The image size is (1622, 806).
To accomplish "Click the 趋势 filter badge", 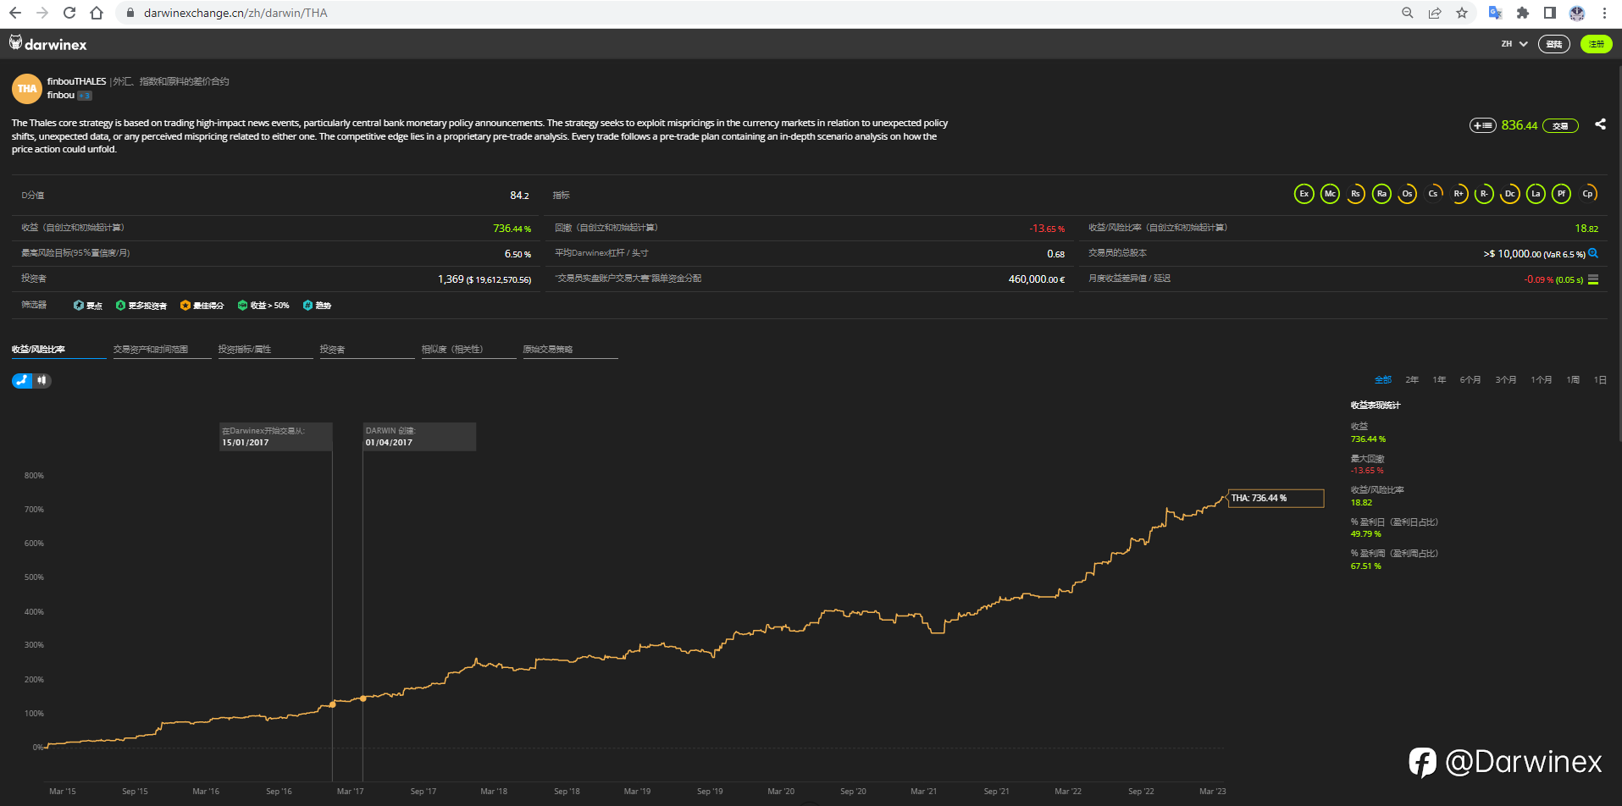I will point(317,306).
